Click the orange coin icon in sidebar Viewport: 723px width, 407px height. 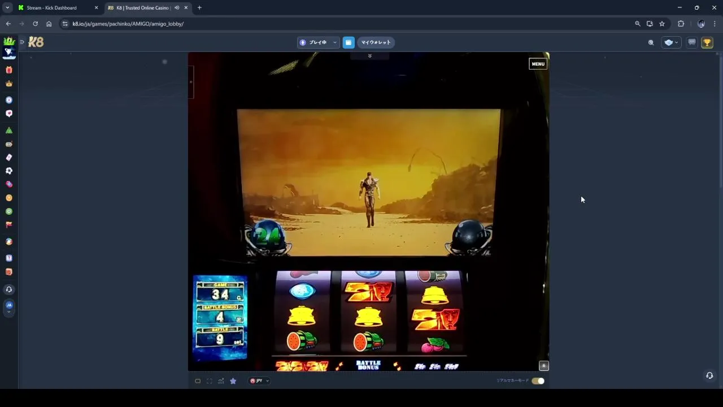click(x=8, y=198)
